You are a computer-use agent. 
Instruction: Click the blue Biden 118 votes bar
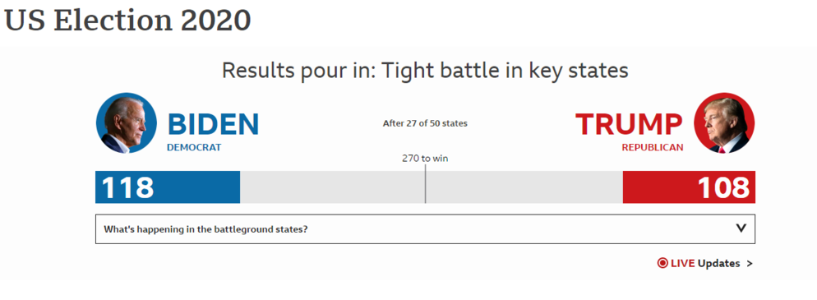point(168,187)
